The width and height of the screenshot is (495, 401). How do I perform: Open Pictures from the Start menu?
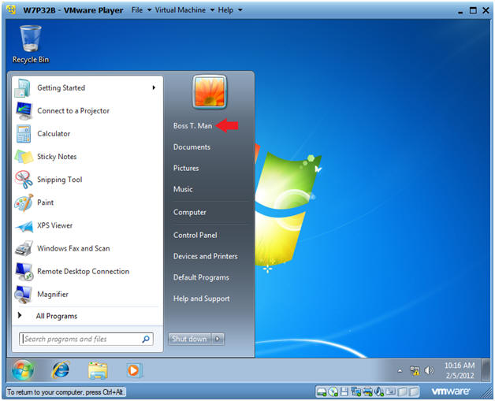click(x=186, y=168)
